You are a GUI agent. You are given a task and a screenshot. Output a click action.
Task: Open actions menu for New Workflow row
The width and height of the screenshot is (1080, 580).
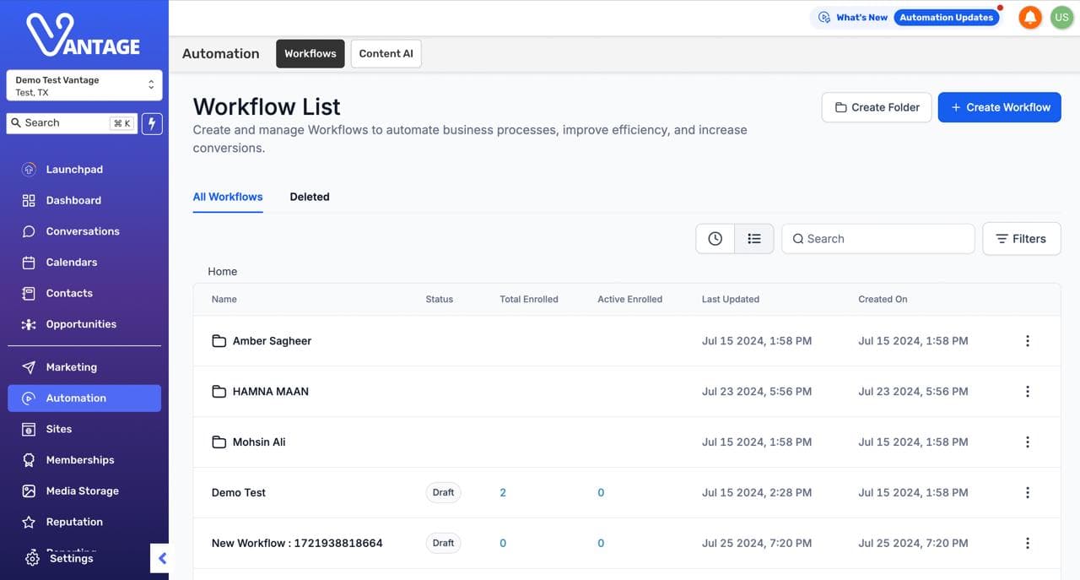(1027, 544)
